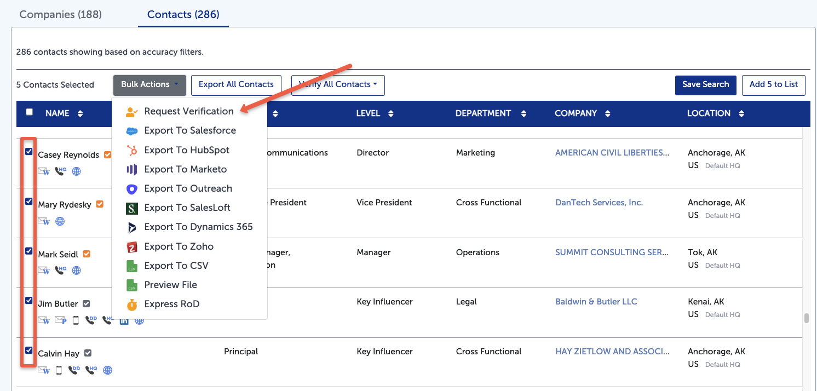Click the vertical scrollbar thumb

click(806, 318)
